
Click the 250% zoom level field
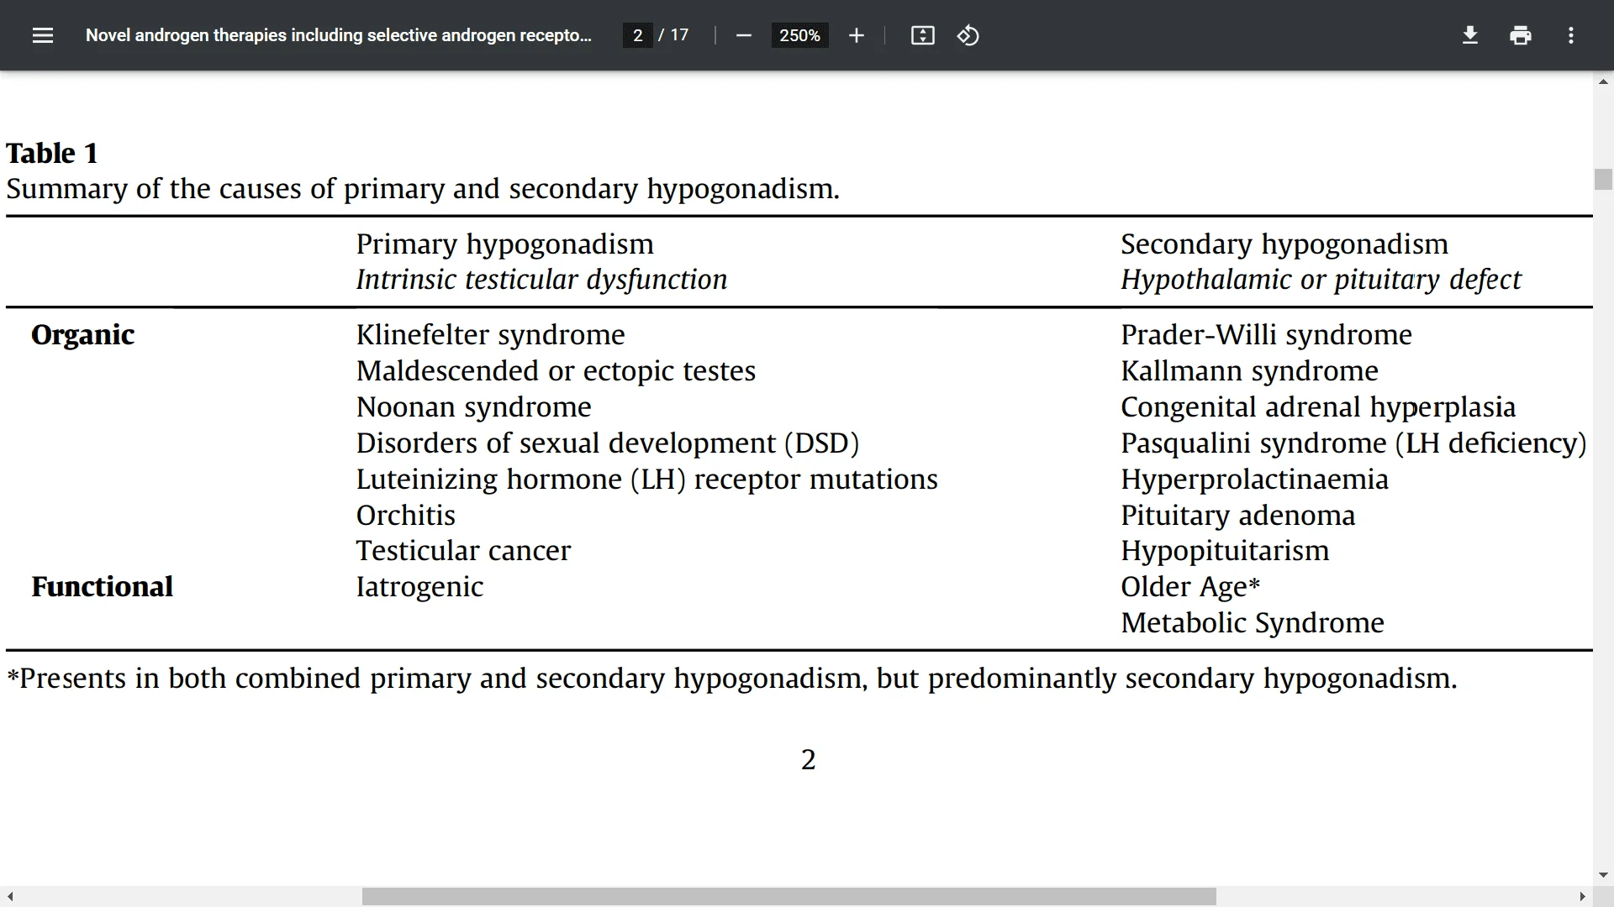[x=799, y=35]
